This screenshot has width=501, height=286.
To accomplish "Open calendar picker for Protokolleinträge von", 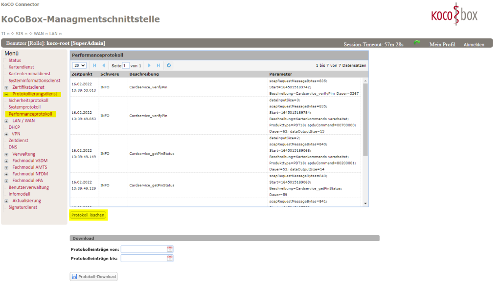I will point(170,249).
